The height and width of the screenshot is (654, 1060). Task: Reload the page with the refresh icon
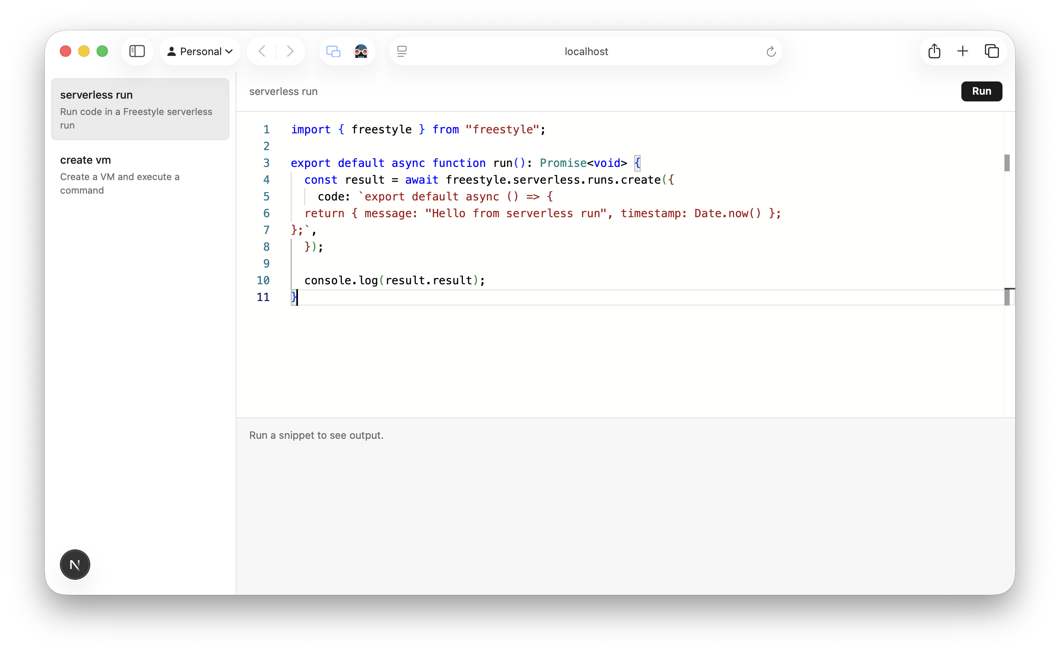770,52
